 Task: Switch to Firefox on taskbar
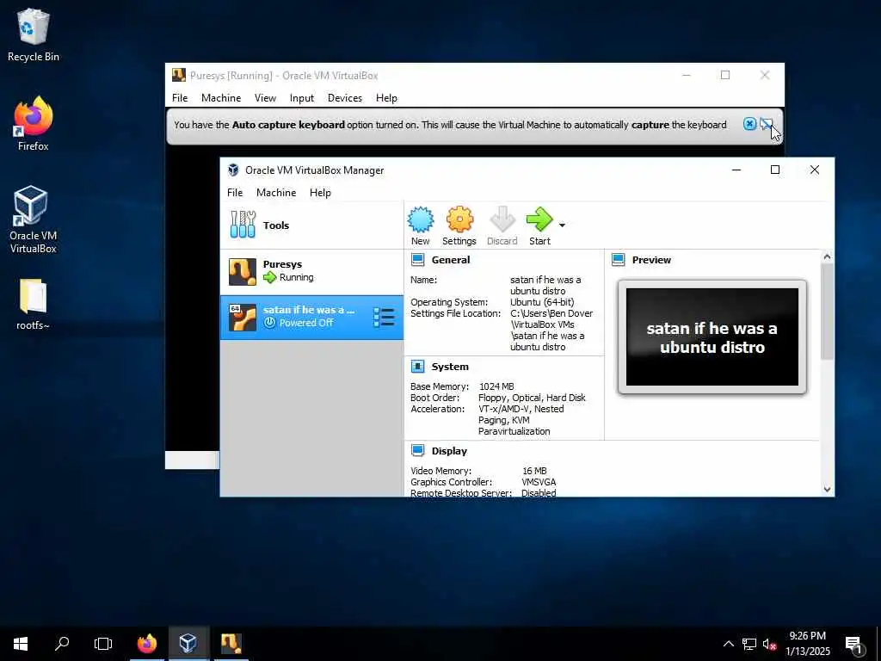tap(147, 644)
